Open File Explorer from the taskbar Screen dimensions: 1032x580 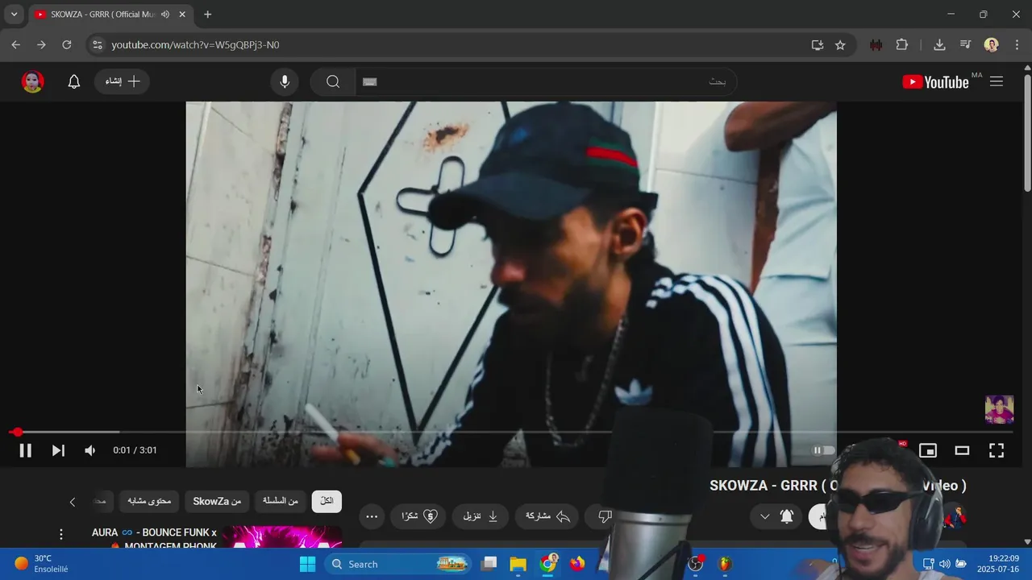pyautogui.click(x=518, y=564)
